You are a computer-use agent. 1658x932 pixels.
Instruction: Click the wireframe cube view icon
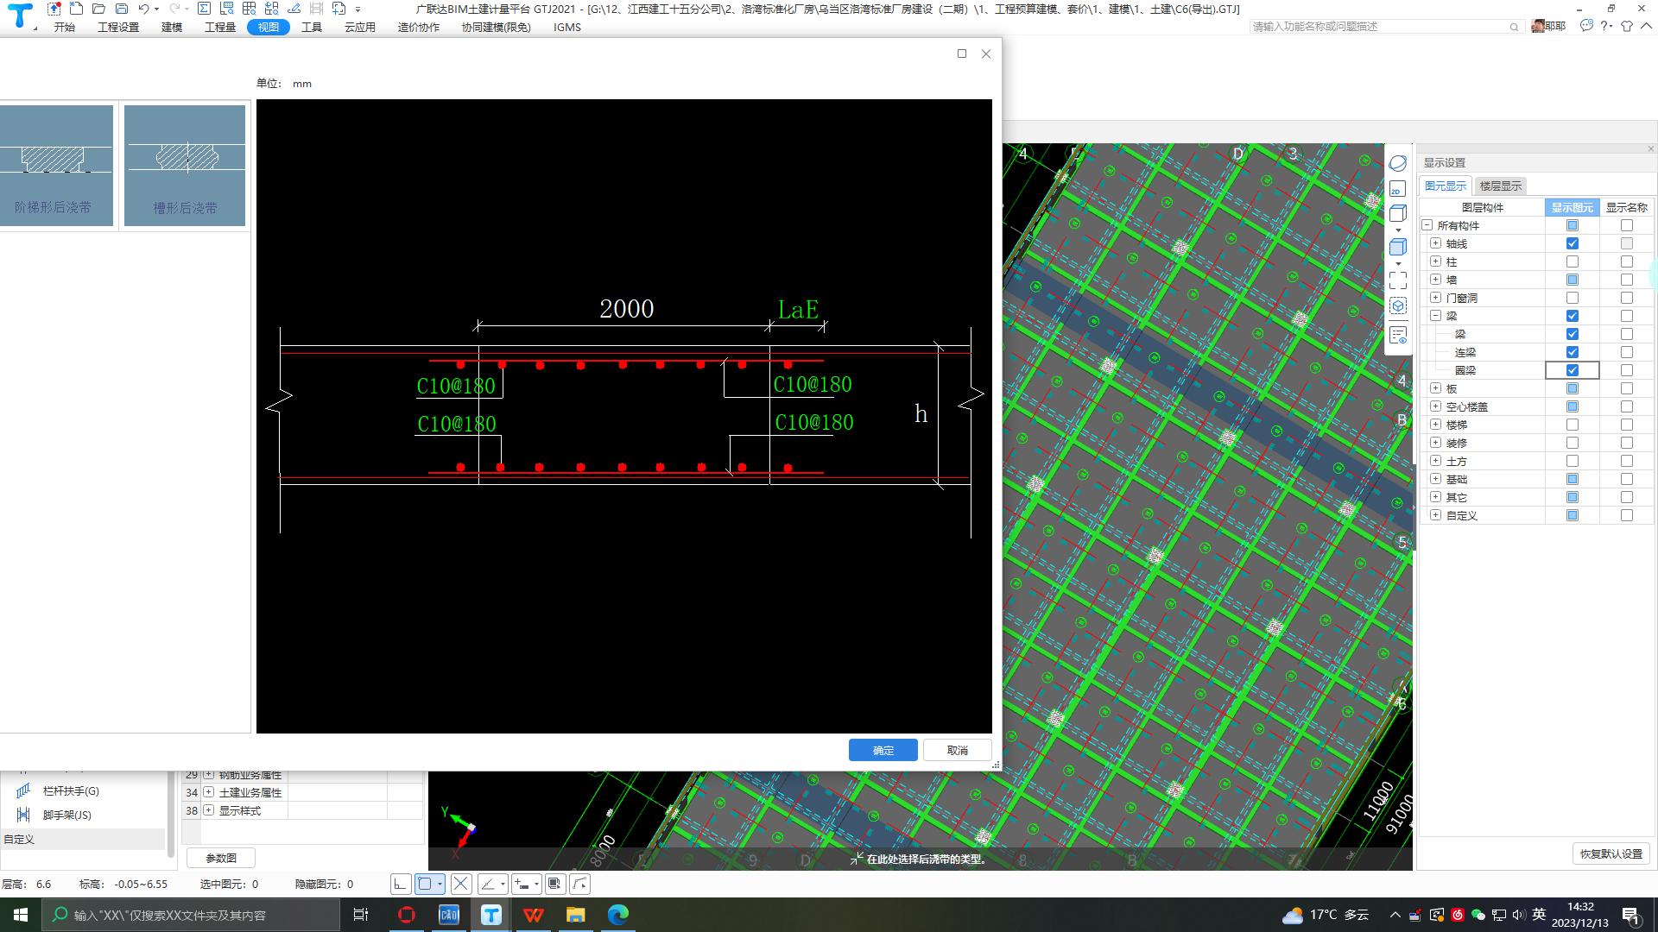pyautogui.click(x=1398, y=213)
